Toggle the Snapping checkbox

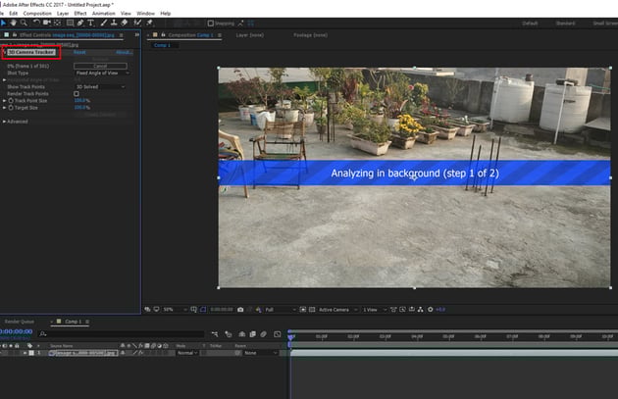(x=211, y=24)
